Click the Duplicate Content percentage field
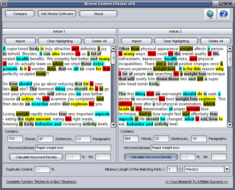Viewport: 235px width, 190px height. pyautogui.click(x=42, y=169)
